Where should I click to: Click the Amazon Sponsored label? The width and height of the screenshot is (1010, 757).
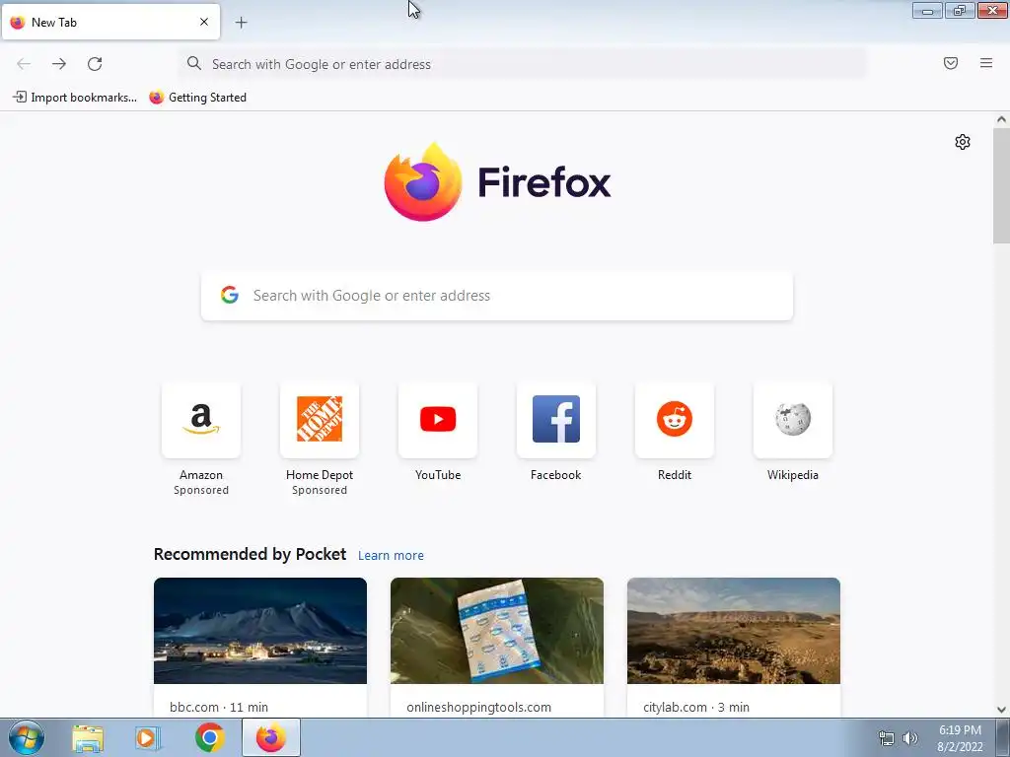tap(201, 490)
